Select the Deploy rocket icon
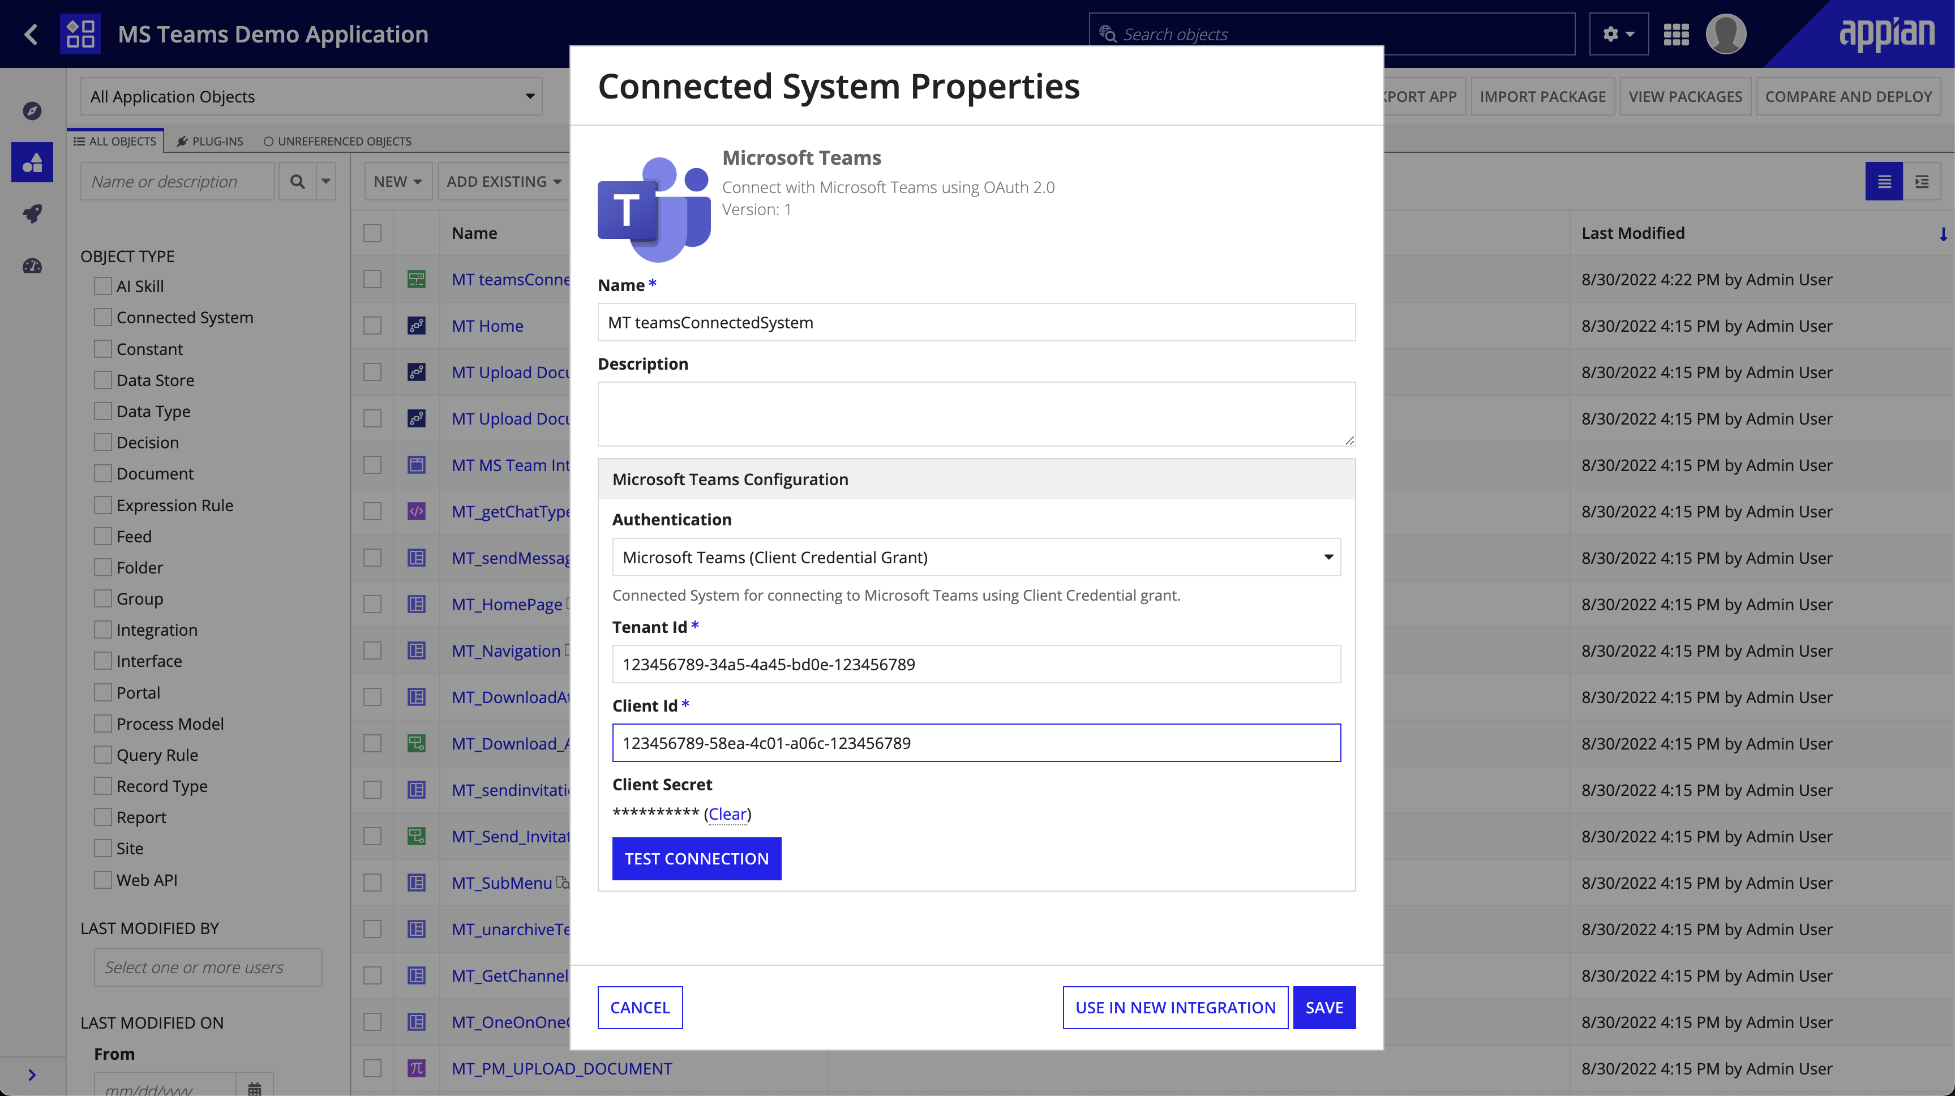Image resolution: width=1955 pixels, height=1096 pixels. [32, 213]
